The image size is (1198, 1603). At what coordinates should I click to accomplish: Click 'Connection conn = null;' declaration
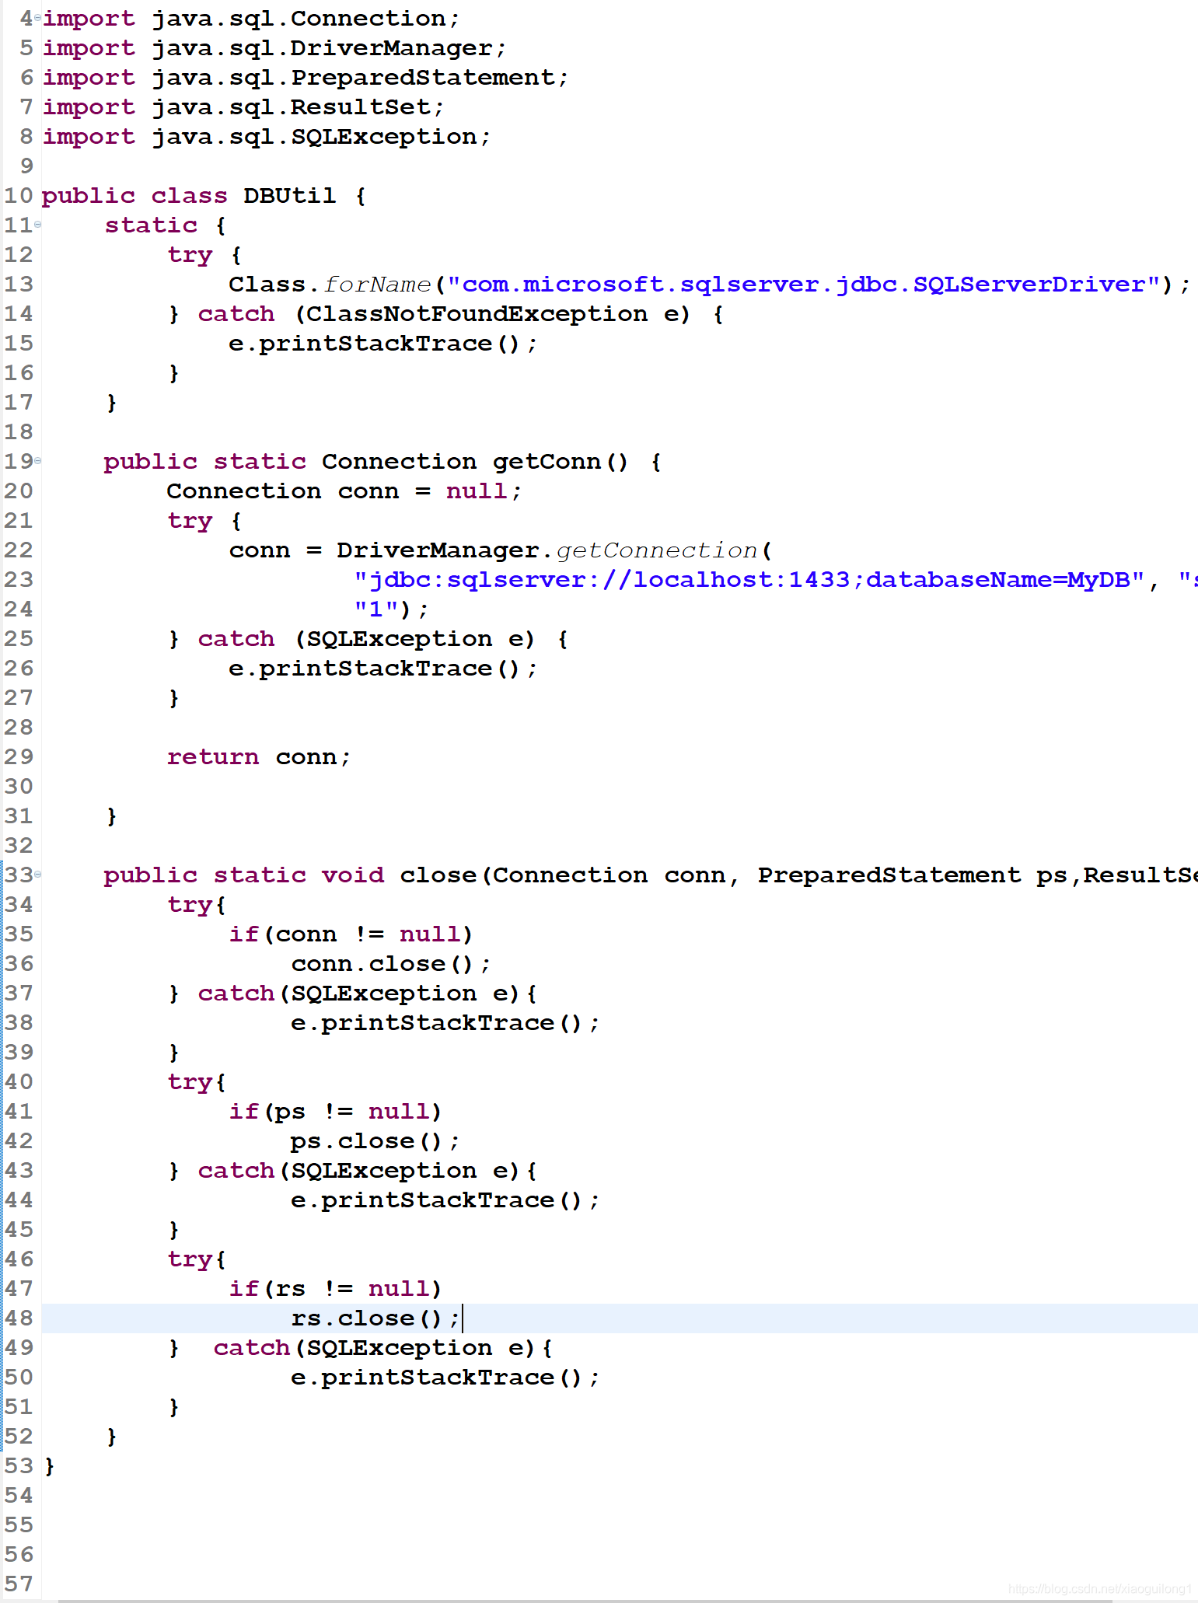344,491
